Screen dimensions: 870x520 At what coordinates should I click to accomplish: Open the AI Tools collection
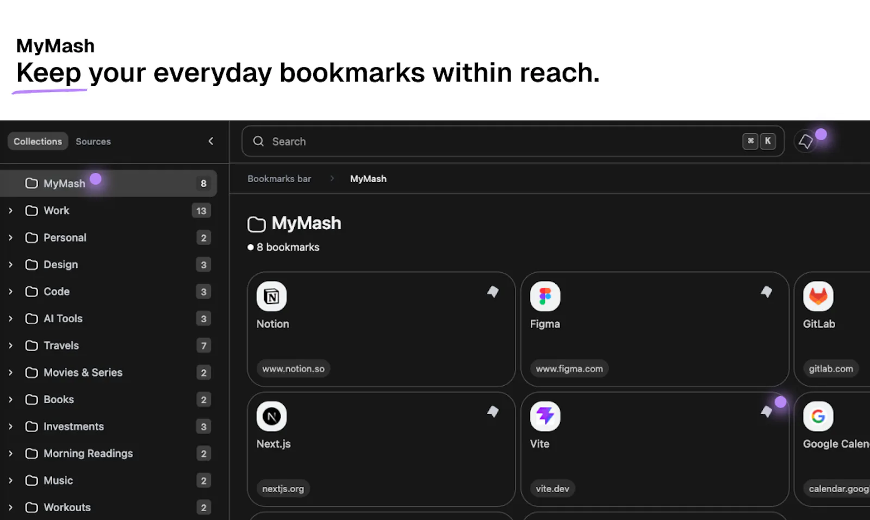coord(109,318)
